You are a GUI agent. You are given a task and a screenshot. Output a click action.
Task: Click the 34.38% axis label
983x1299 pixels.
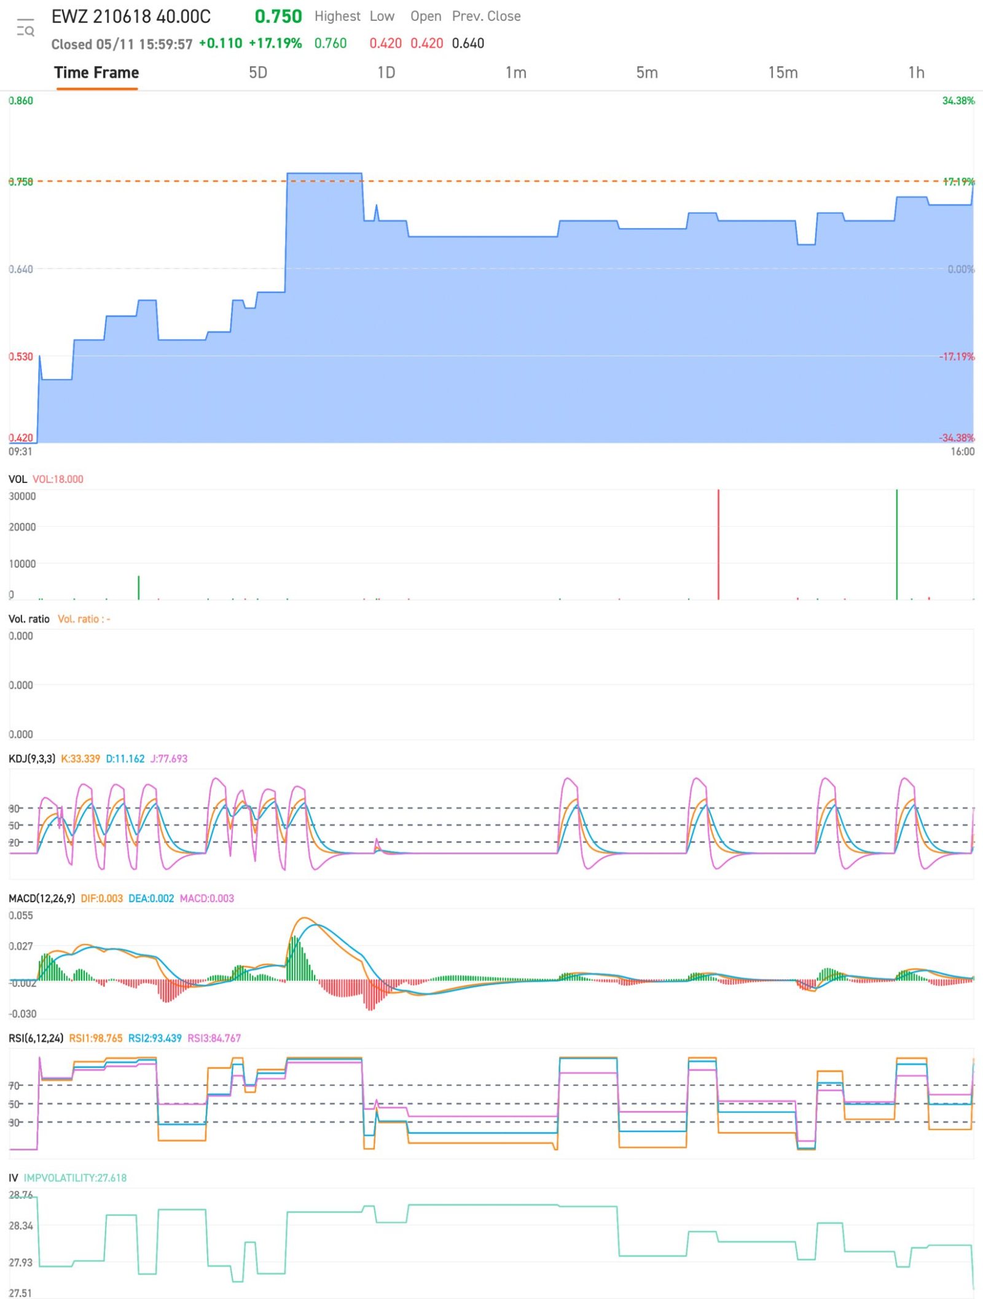(958, 101)
